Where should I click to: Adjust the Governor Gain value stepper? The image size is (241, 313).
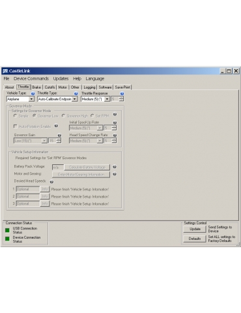click(x=59, y=141)
